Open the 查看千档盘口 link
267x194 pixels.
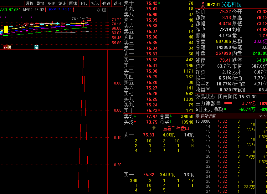point(176,129)
